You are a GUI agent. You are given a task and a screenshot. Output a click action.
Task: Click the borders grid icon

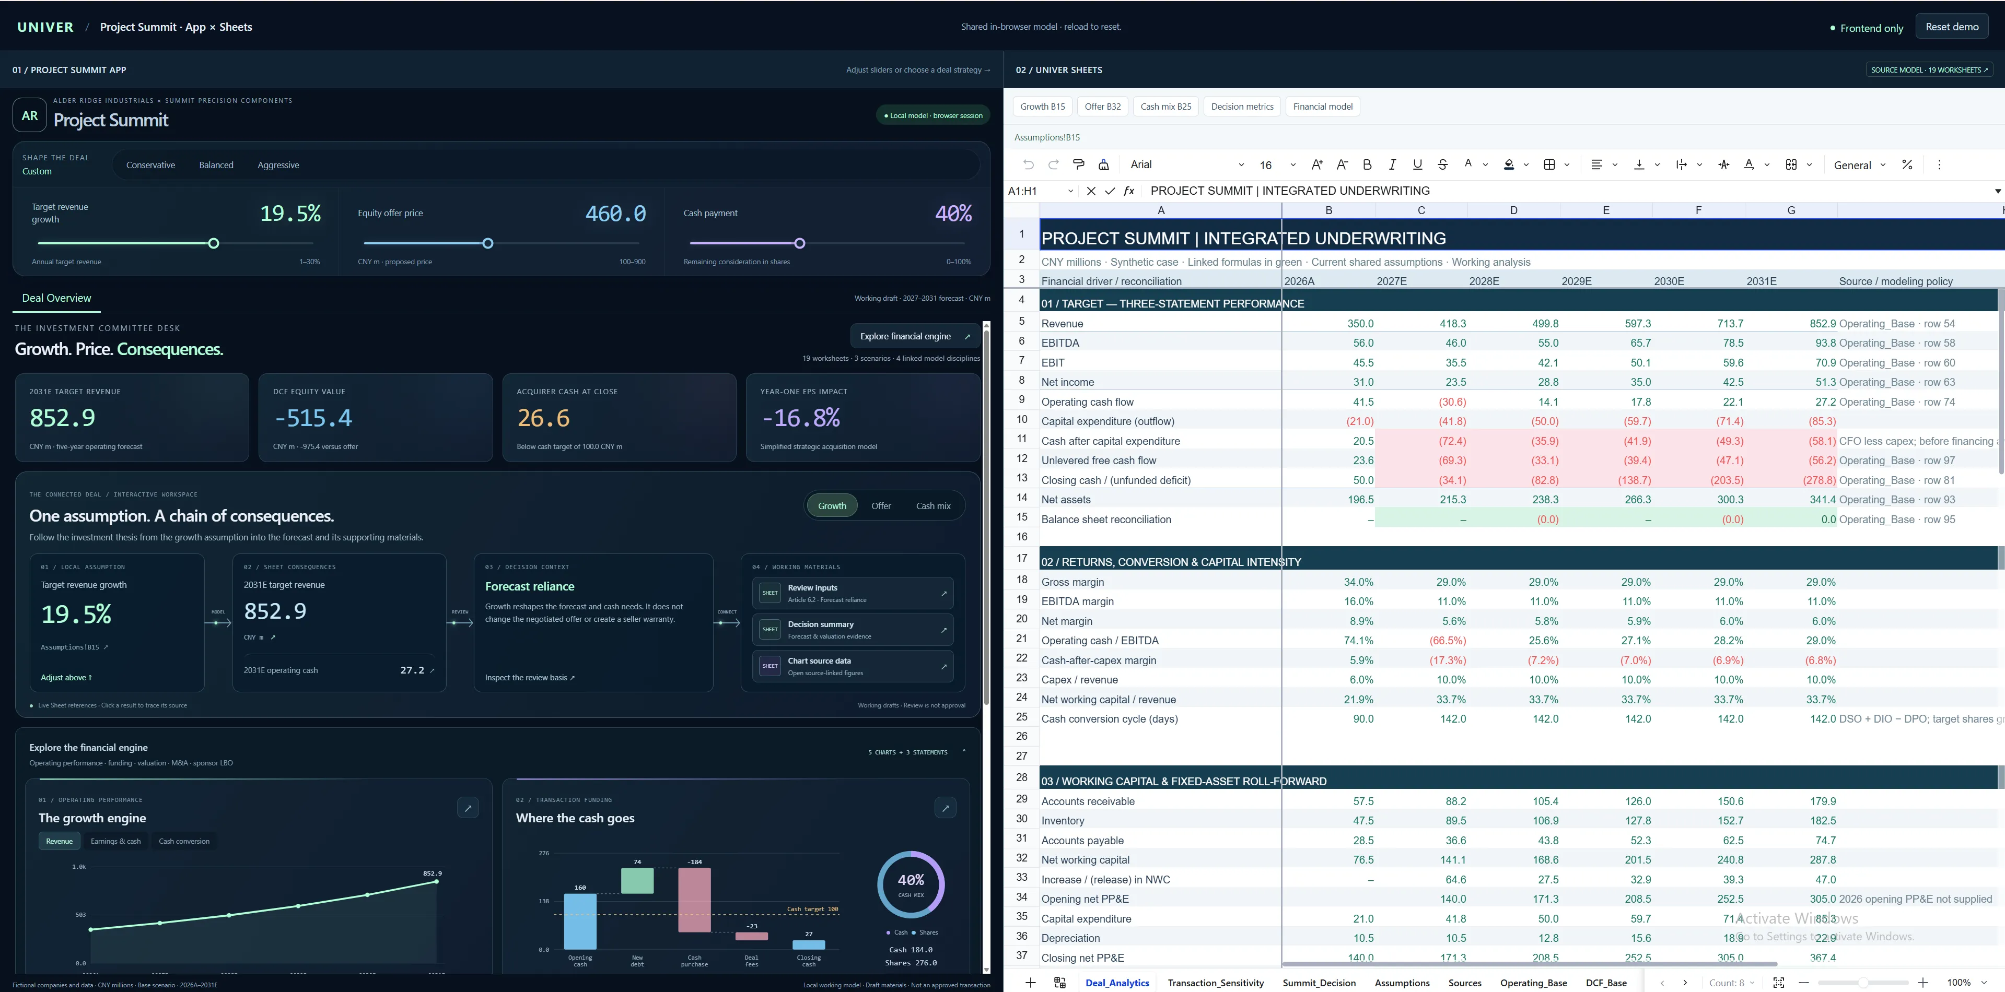(1549, 164)
